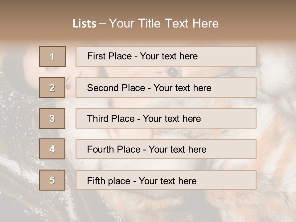Click the Third Place text bar

166,118
